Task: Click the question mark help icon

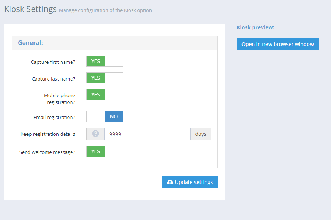Action: pyautogui.click(x=95, y=134)
